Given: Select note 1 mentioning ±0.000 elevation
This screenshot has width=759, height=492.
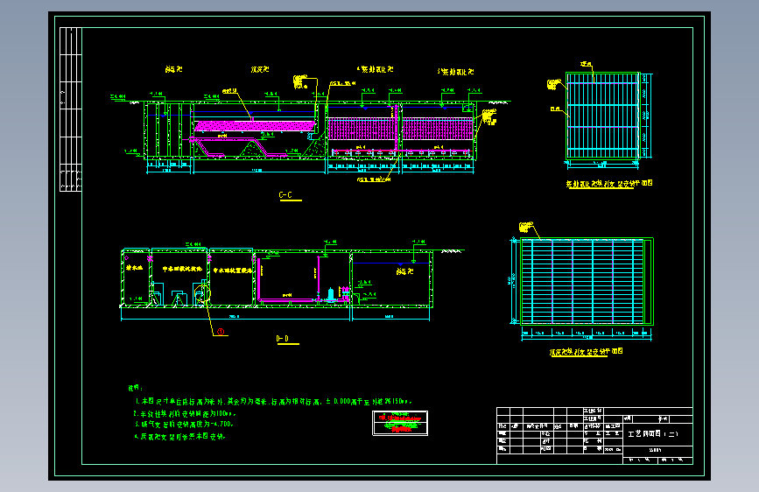Looking at the screenshot, I should click(273, 402).
